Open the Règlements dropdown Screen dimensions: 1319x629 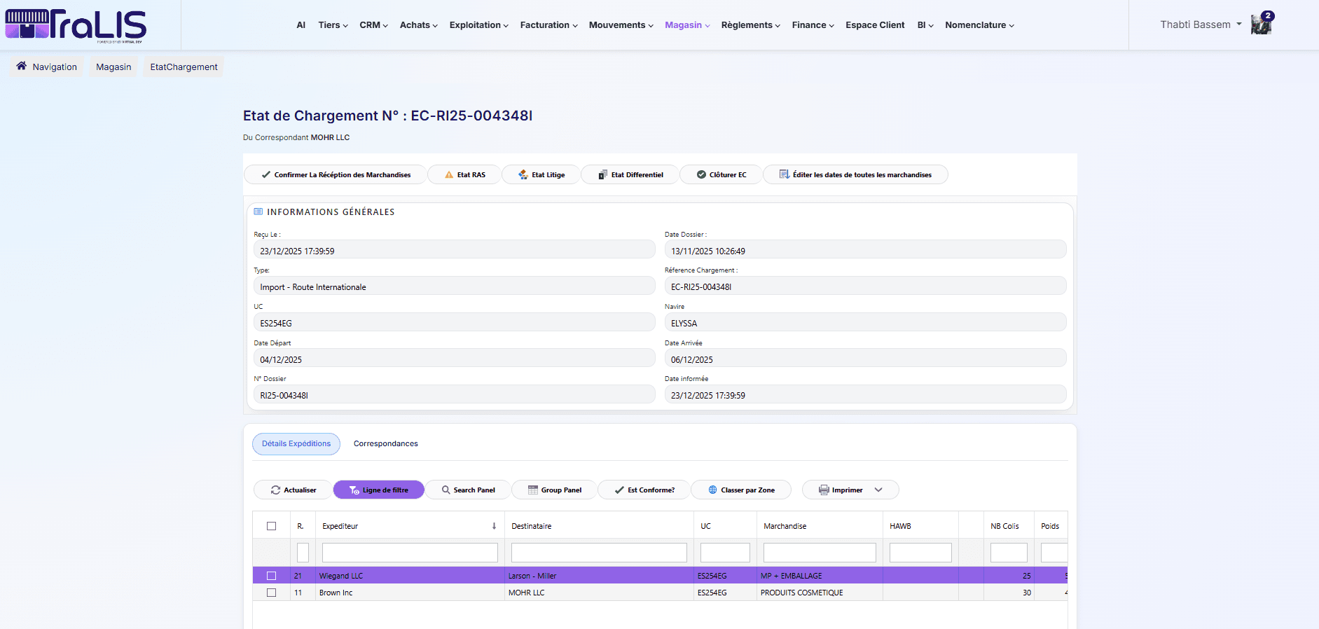coord(751,25)
